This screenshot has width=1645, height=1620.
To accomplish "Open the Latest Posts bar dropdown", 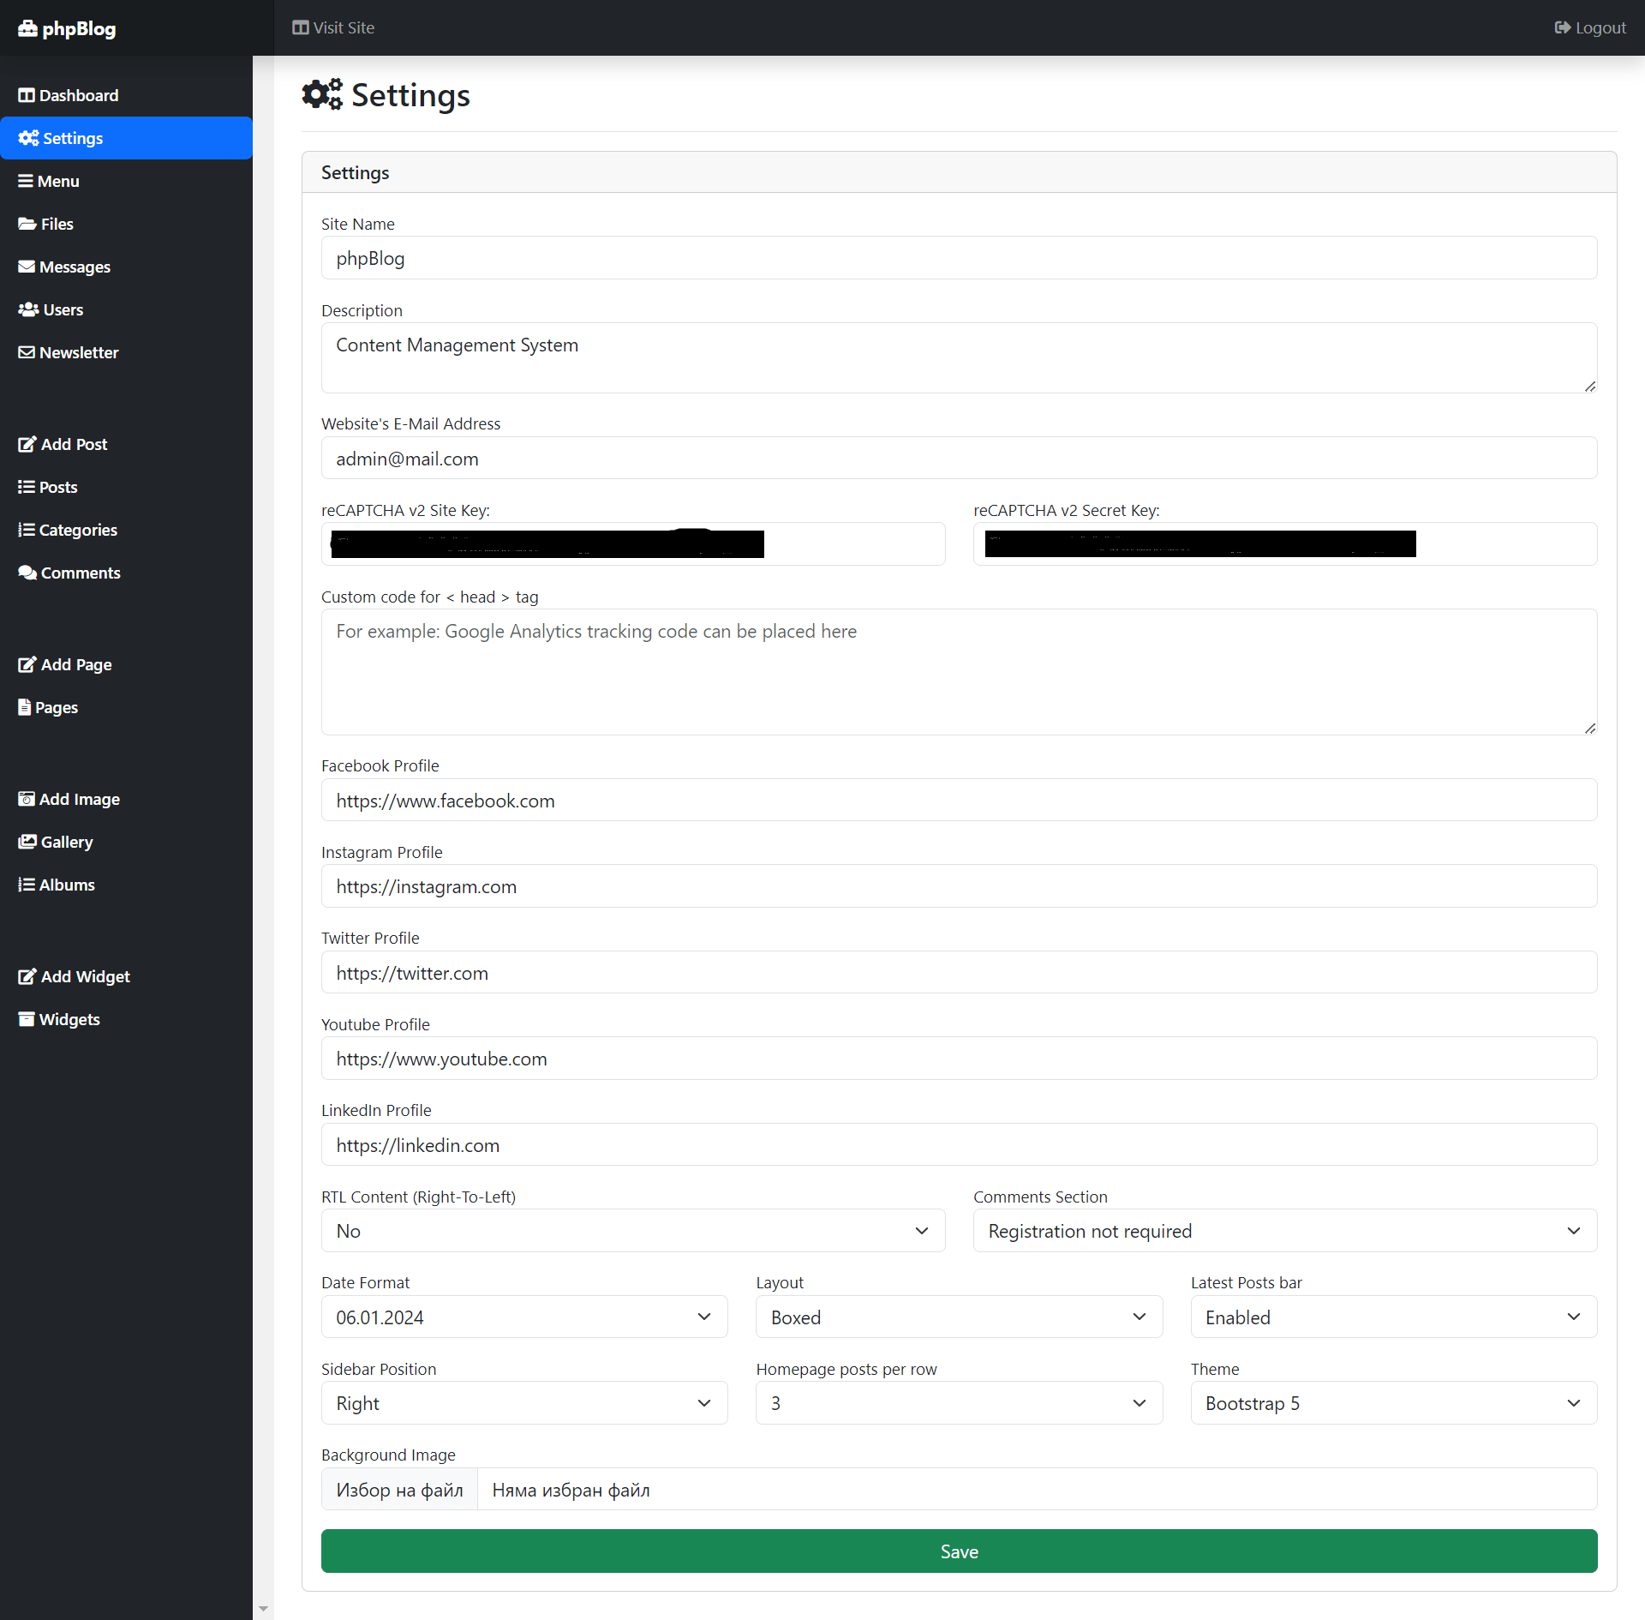I will click(1393, 1317).
